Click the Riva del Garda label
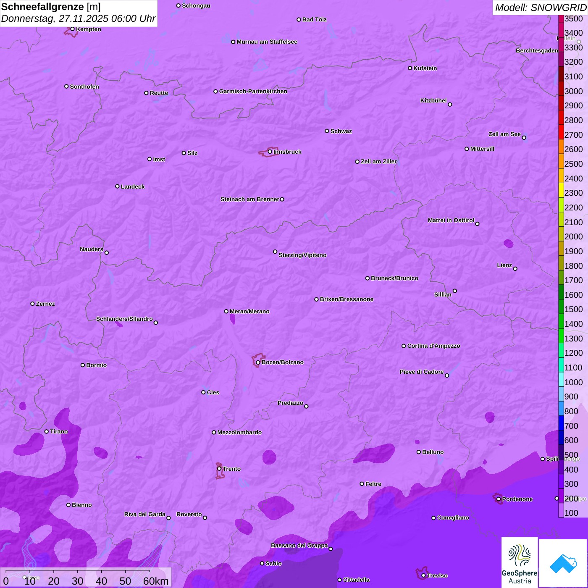This screenshot has height=588, width=588. pos(145,514)
